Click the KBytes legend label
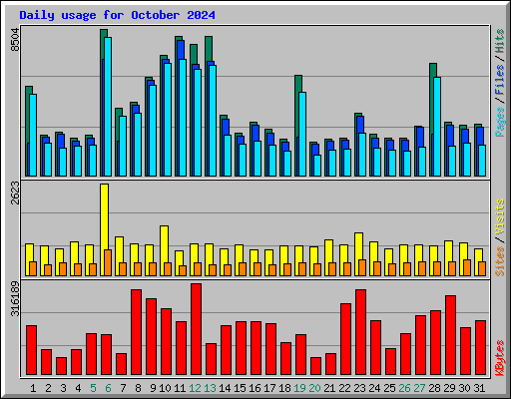Image resolution: width=511 pixels, height=399 pixels. coord(499,358)
